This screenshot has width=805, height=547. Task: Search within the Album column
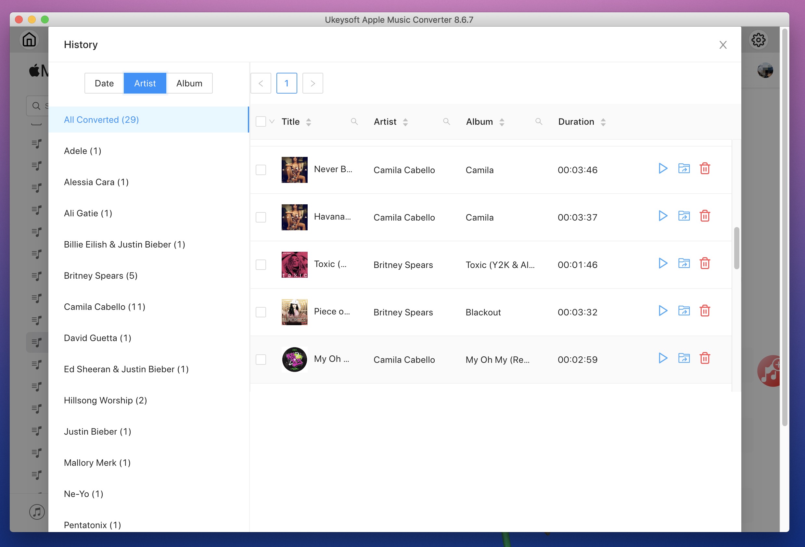pos(539,121)
